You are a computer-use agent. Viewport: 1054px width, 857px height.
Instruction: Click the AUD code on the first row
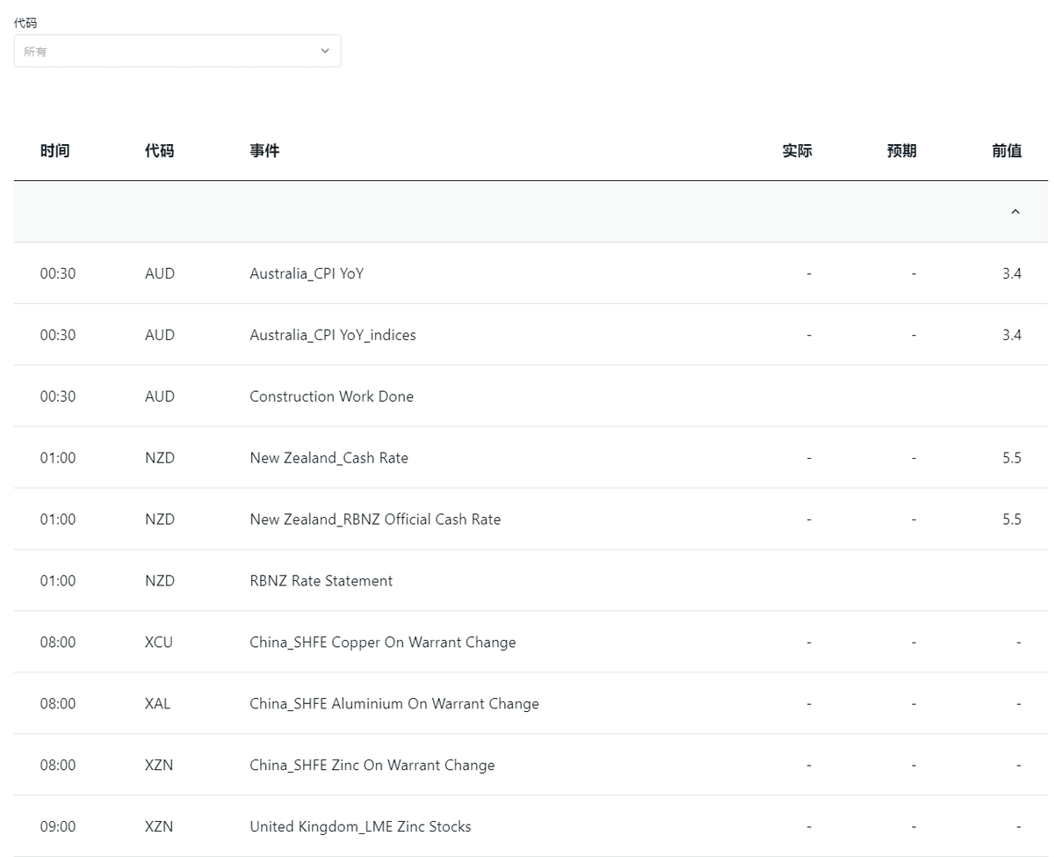(159, 273)
